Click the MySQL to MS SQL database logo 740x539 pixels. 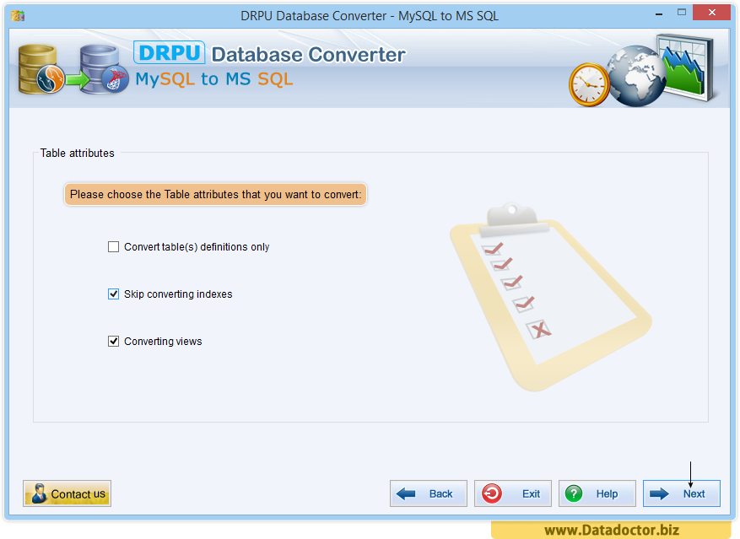tap(73, 69)
